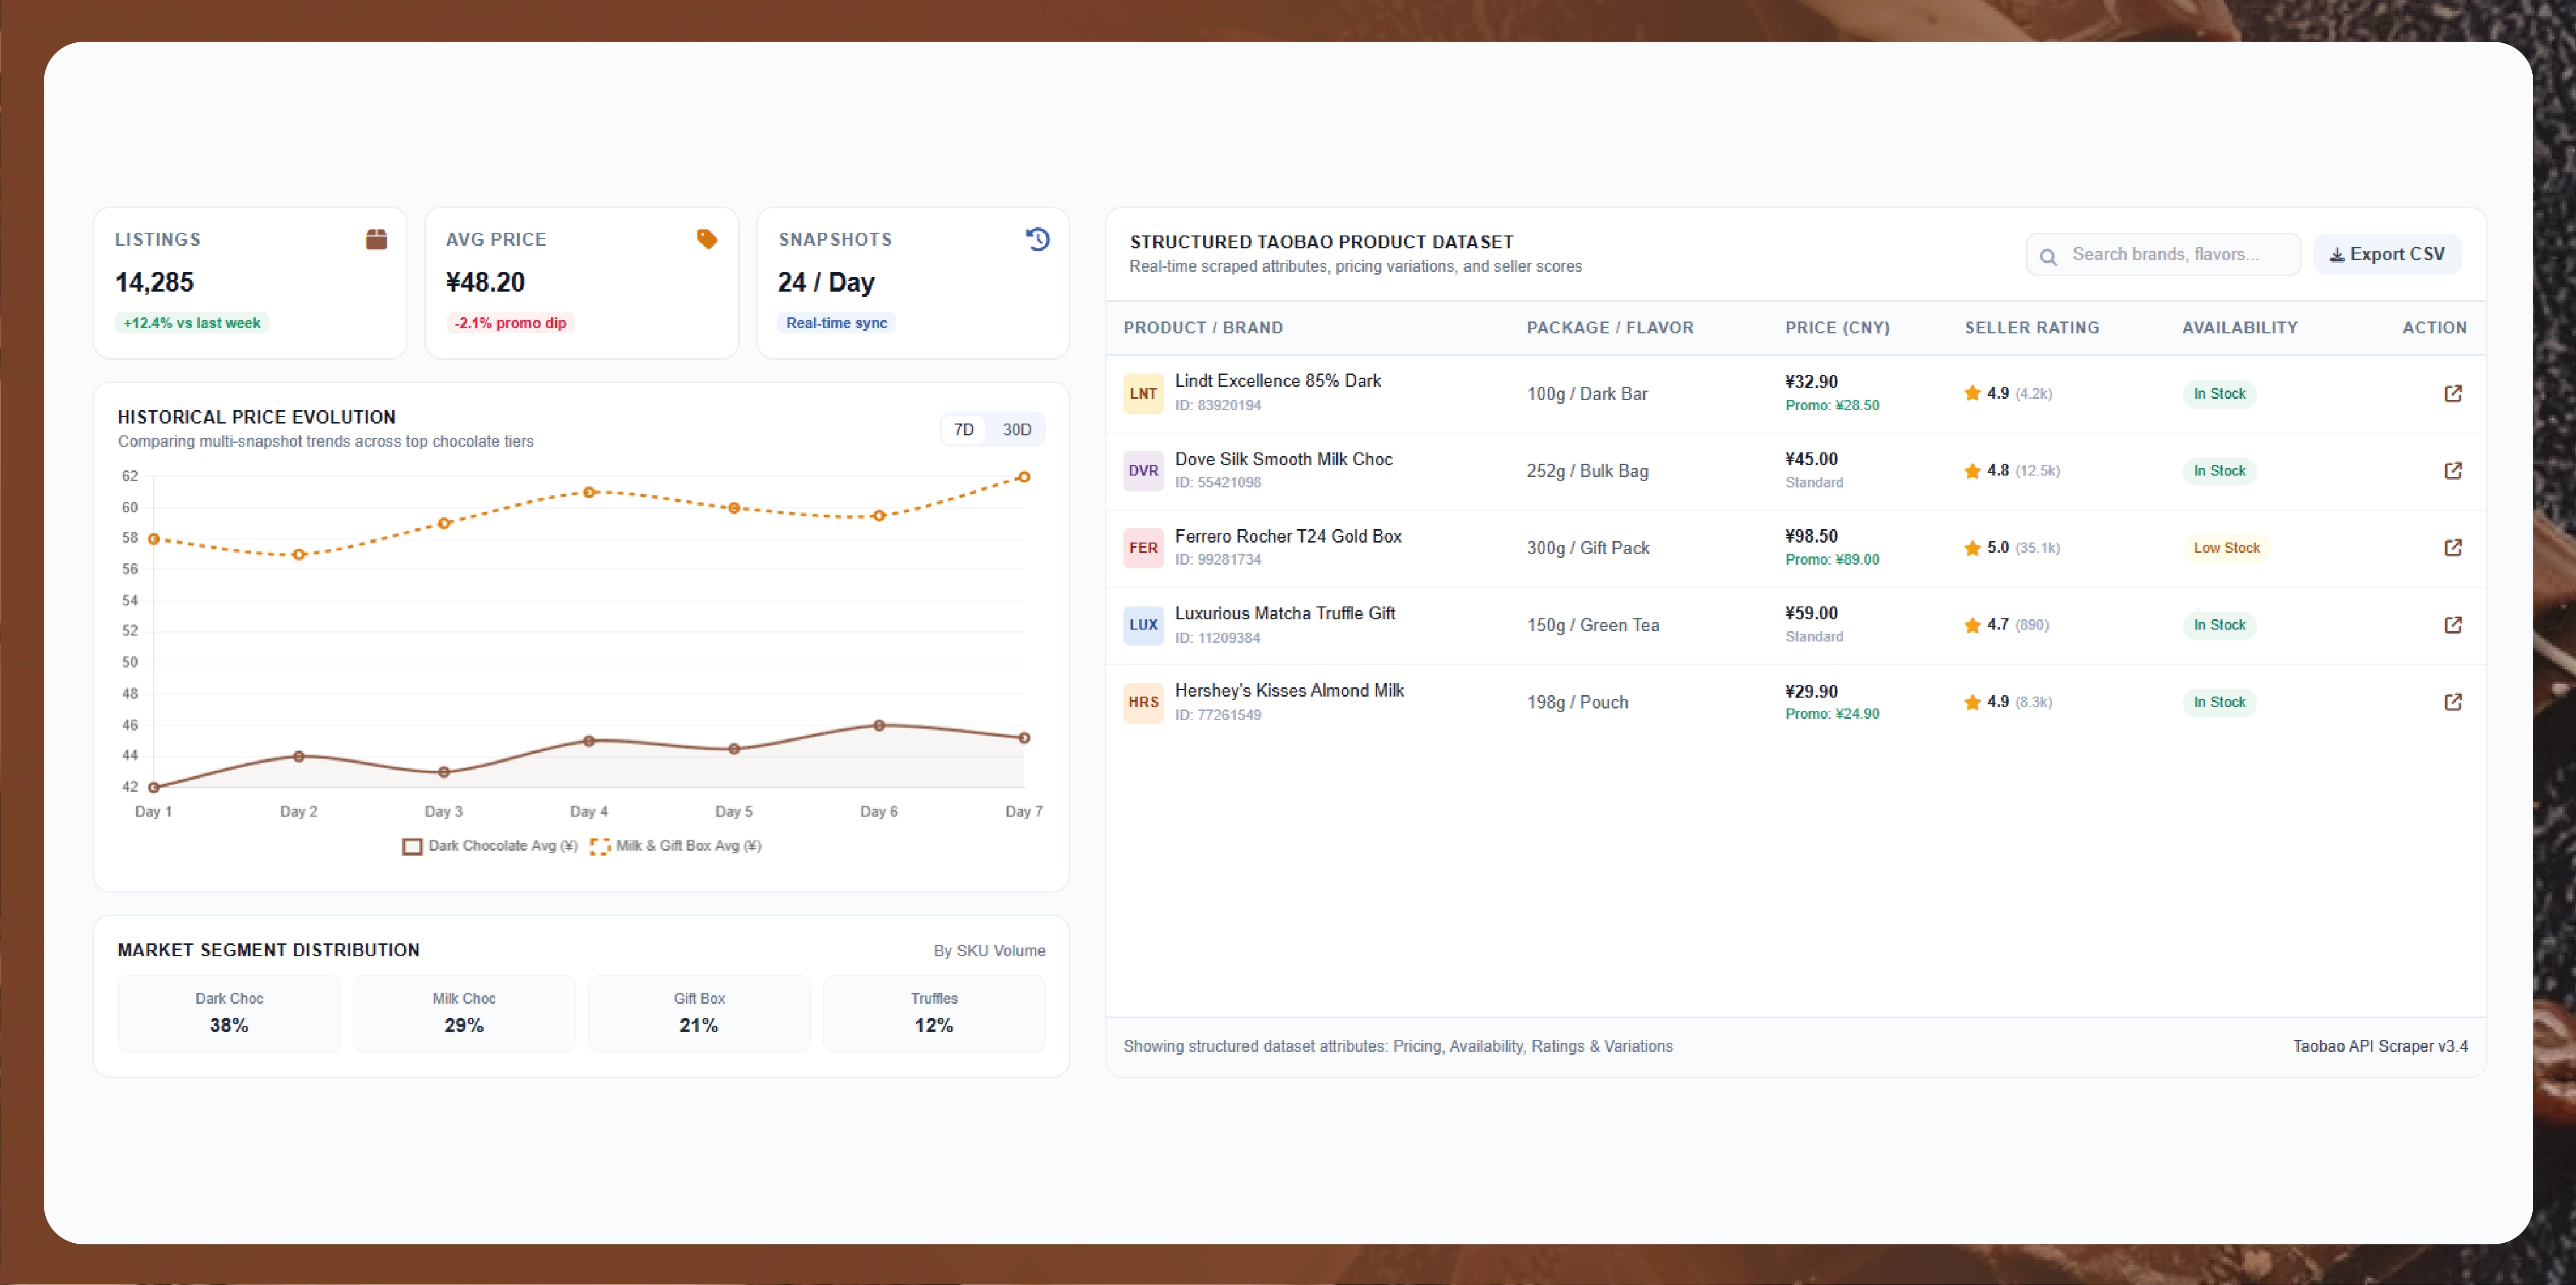Open external link for Dove Silk Smooth row
Viewport: 2576px width, 1285px height.
(x=2452, y=470)
